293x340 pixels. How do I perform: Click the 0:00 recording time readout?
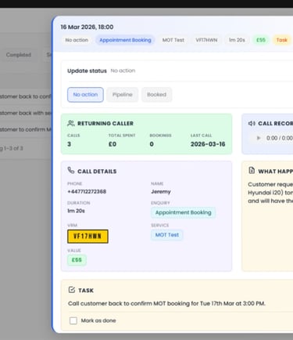[x=280, y=138]
